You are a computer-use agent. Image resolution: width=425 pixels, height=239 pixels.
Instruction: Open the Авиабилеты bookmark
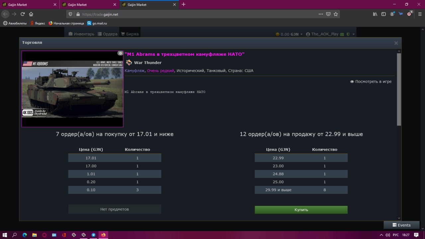coord(15,23)
